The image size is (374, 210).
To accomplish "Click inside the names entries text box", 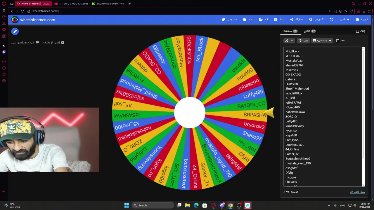I will pyautogui.click(x=323, y=117).
